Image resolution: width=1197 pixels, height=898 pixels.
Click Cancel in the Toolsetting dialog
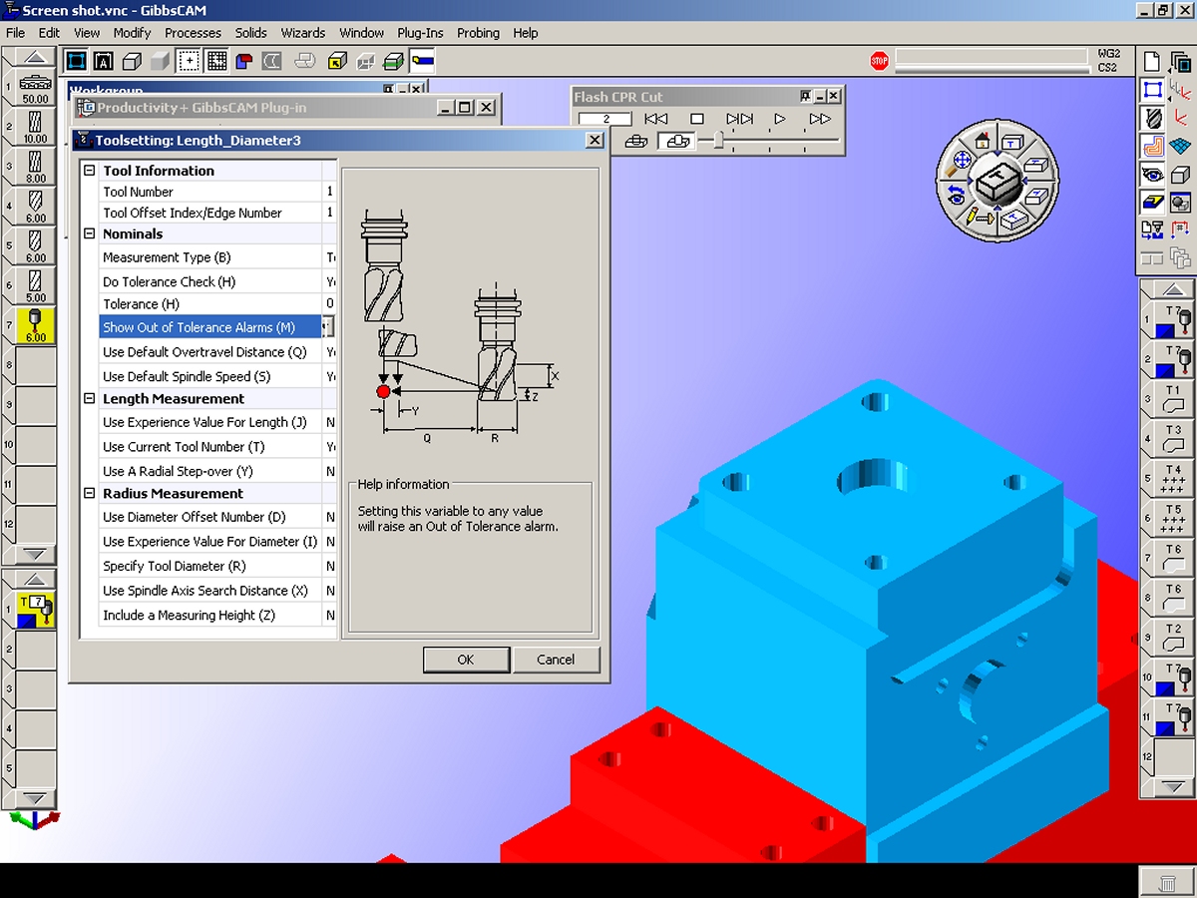pos(556,660)
